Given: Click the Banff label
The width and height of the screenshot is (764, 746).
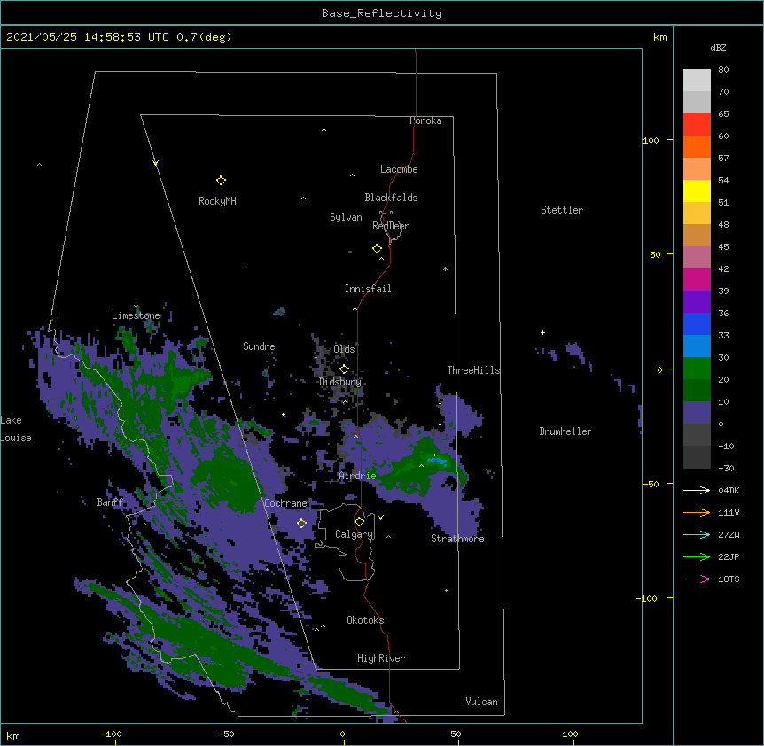Looking at the screenshot, I should click(110, 502).
